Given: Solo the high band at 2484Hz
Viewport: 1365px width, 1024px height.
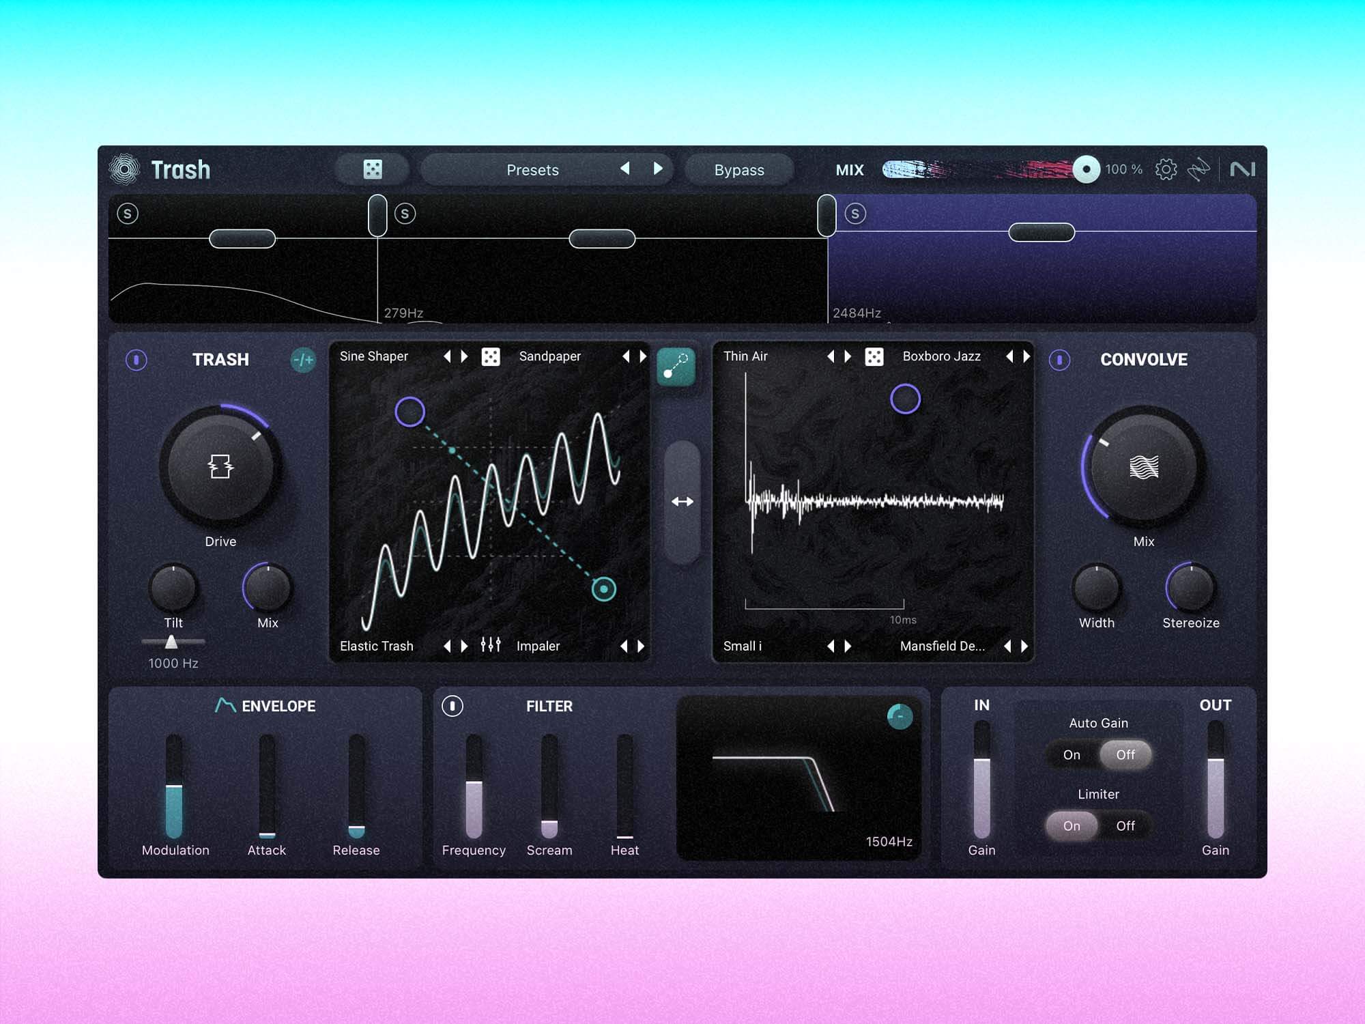Looking at the screenshot, I should tap(855, 214).
